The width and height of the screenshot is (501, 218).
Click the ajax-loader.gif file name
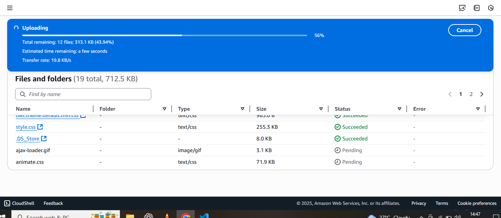[33, 150]
